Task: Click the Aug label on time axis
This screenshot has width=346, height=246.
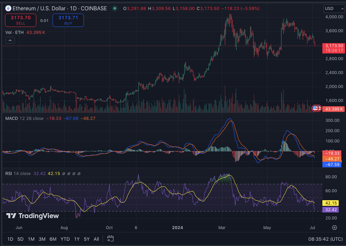Action: click(x=64, y=227)
